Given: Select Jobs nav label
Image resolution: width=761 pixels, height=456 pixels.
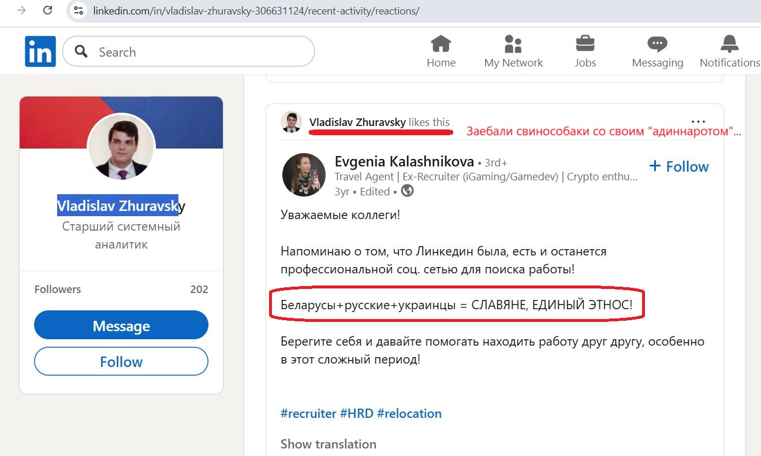Looking at the screenshot, I should pos(585,62).
